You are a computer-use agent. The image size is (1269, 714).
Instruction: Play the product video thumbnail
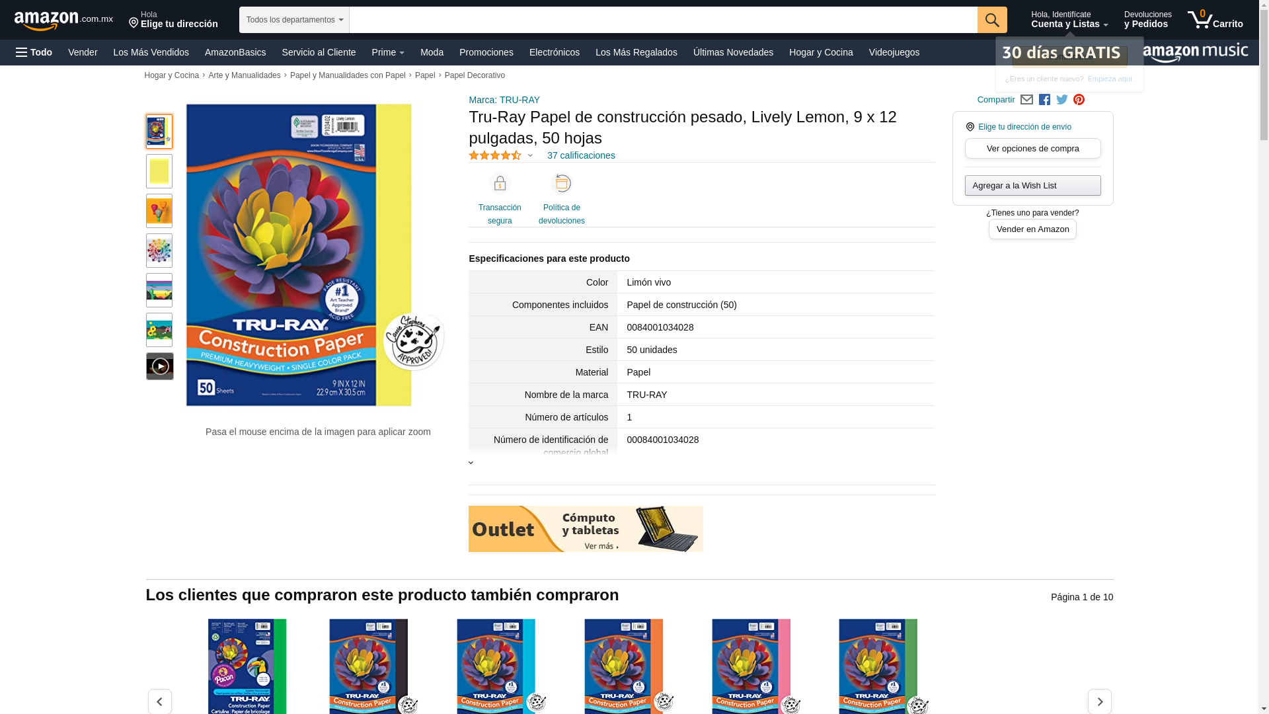160,366
